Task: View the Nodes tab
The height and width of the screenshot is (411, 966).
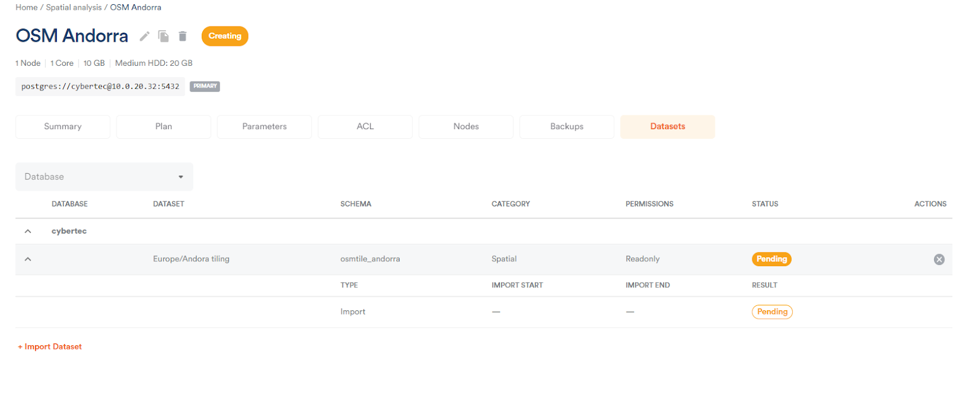Action: (466, 127)
